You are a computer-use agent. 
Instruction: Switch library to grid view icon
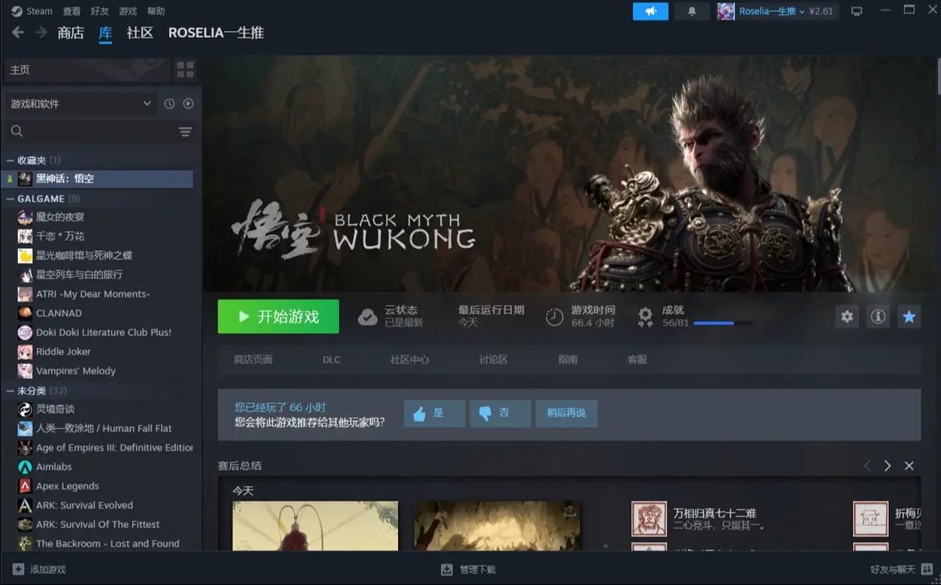coord(185,70)
